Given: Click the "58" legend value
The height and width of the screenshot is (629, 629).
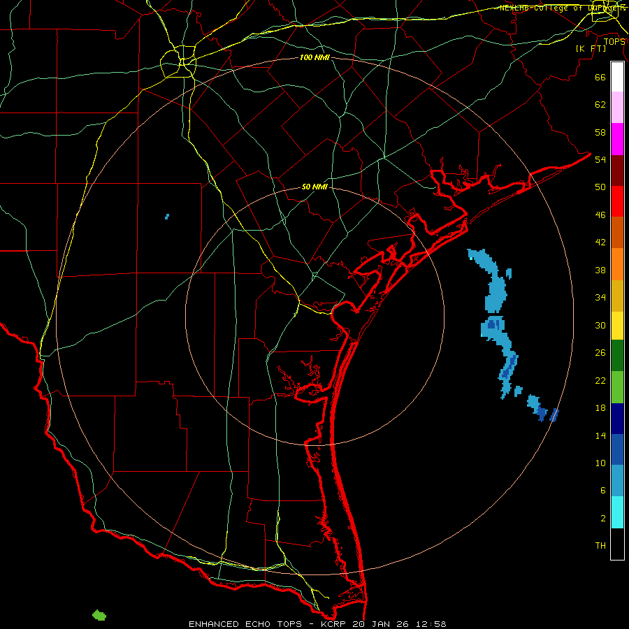Looking at the screenshot, I should (600, 132).
